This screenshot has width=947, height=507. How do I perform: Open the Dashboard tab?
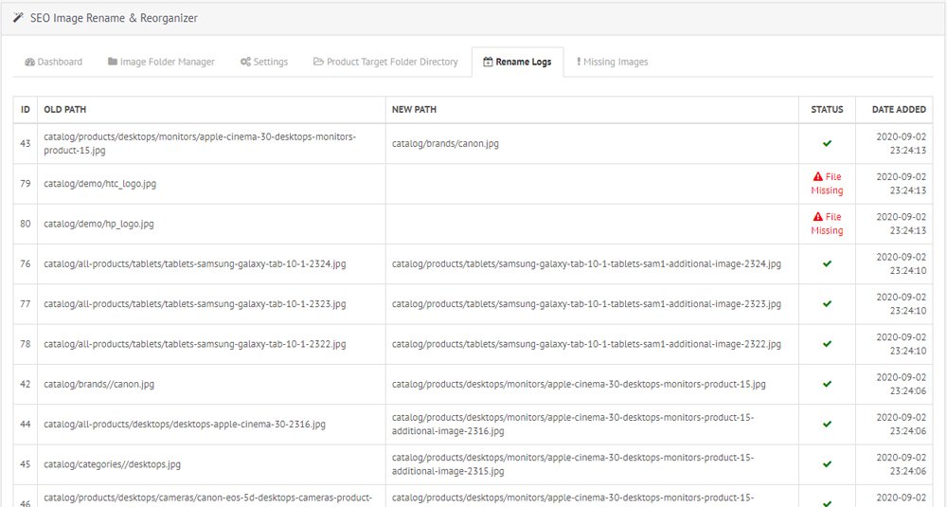[53, 62]
